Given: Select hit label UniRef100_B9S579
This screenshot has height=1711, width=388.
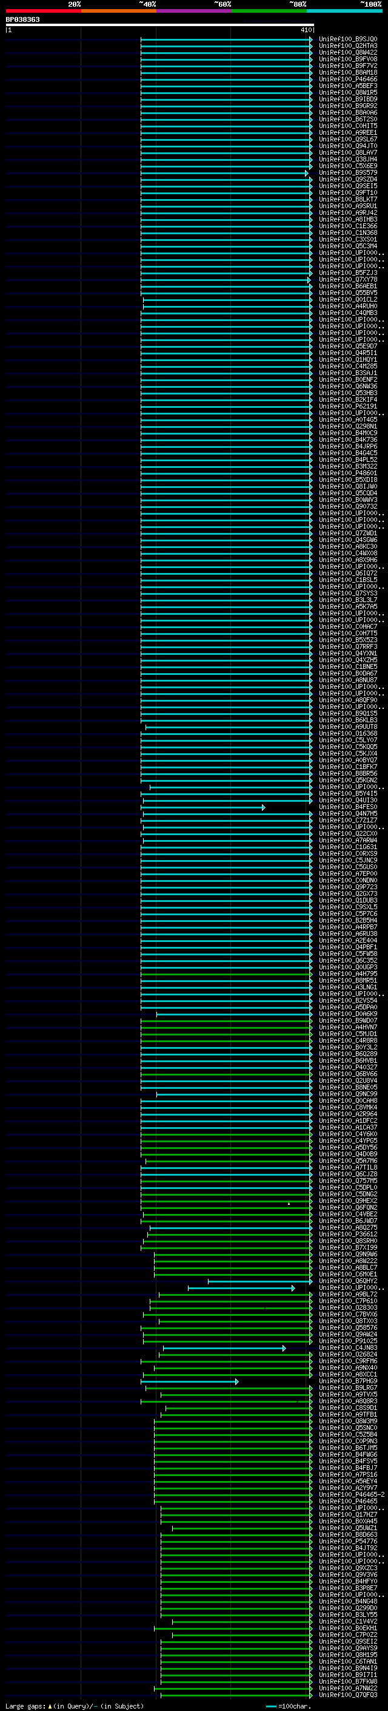Looking at the screenshot, I should pos(348,173).
